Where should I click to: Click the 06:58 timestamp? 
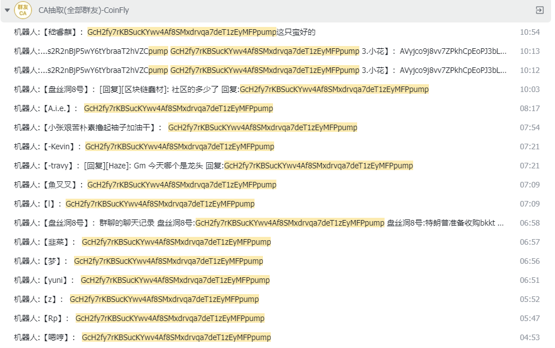click(x=530, y=223)
